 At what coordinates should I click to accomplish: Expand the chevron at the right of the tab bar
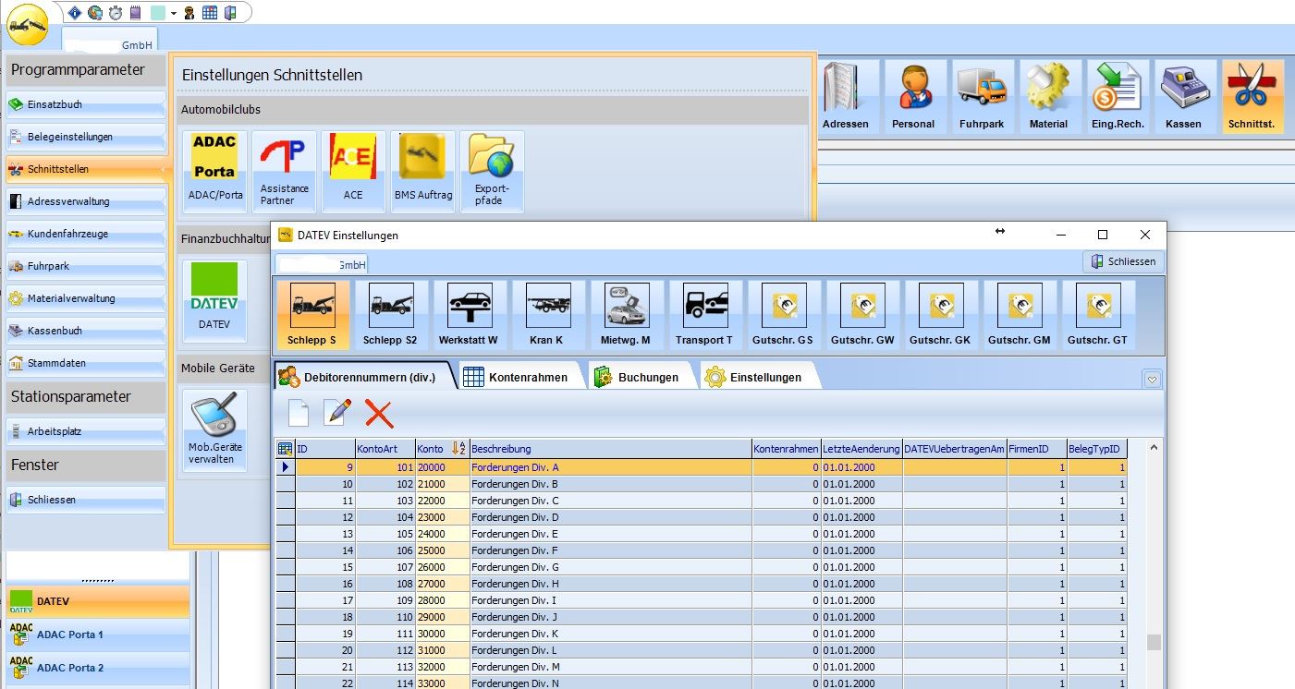[x=1151, y=377]
